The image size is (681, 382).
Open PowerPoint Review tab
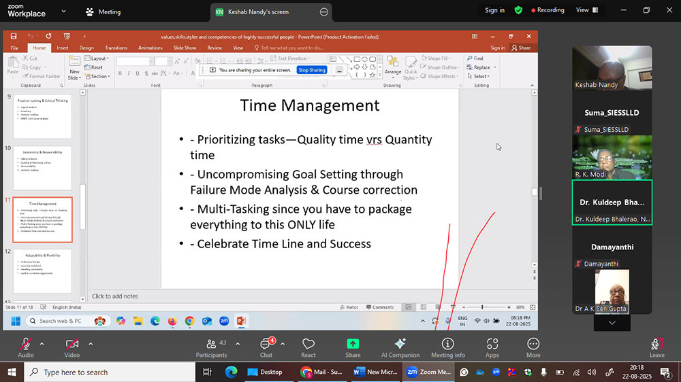point(215,48)
